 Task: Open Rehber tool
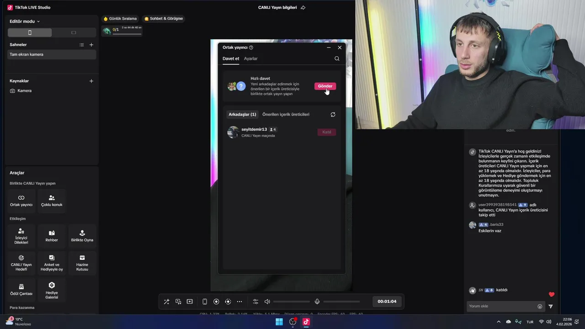[52, 236]
